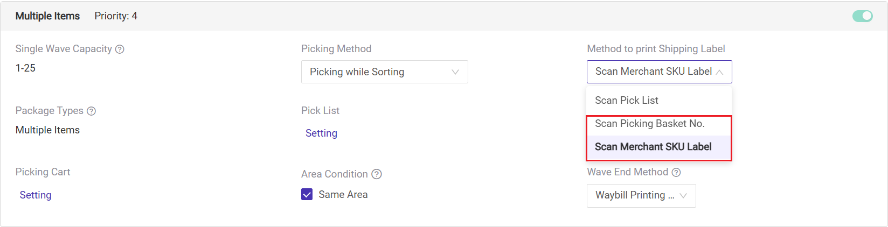Click the Multiple Items header title
Image resolution: width=888 pixels, height=227 pixels.
(47, 16)
